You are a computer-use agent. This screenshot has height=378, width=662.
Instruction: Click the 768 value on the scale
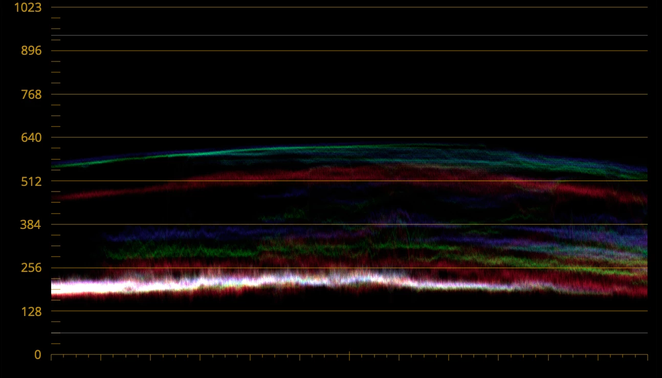31,94
